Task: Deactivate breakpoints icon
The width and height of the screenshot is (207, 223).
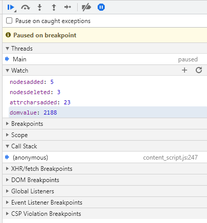Action: tap(86, 7)
